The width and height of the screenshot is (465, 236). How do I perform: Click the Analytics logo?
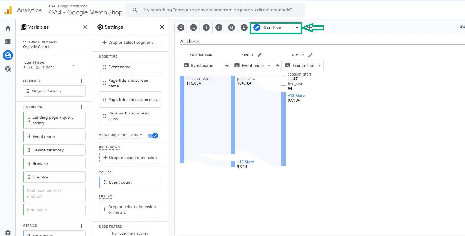[x=8, y=10]
